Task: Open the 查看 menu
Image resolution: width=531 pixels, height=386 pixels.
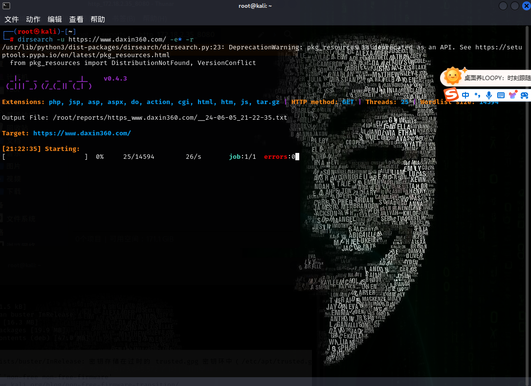Action: coord(76,19)
